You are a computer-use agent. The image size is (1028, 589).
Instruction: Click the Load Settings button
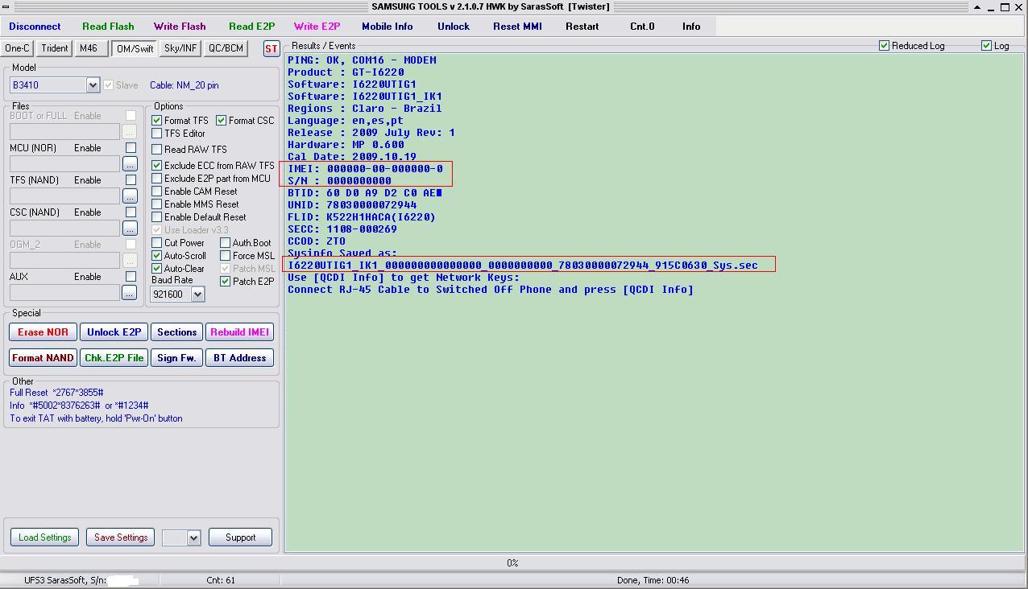(44, 538)
